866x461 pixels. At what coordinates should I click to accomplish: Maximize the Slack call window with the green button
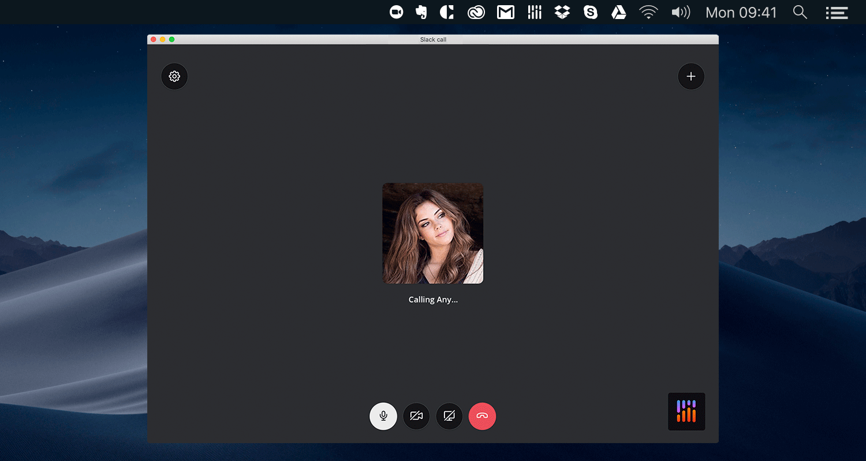[172, 39]
